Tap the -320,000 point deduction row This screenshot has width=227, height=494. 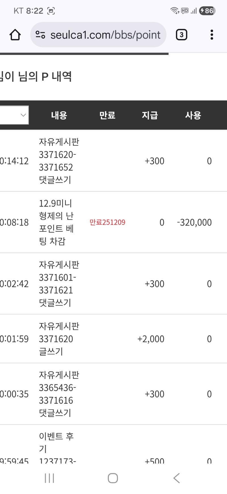194,222
